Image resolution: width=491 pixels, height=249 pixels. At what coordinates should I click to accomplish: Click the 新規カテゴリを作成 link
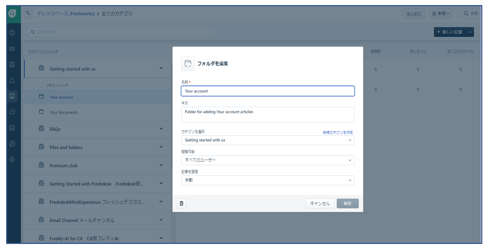coord(338,132)
